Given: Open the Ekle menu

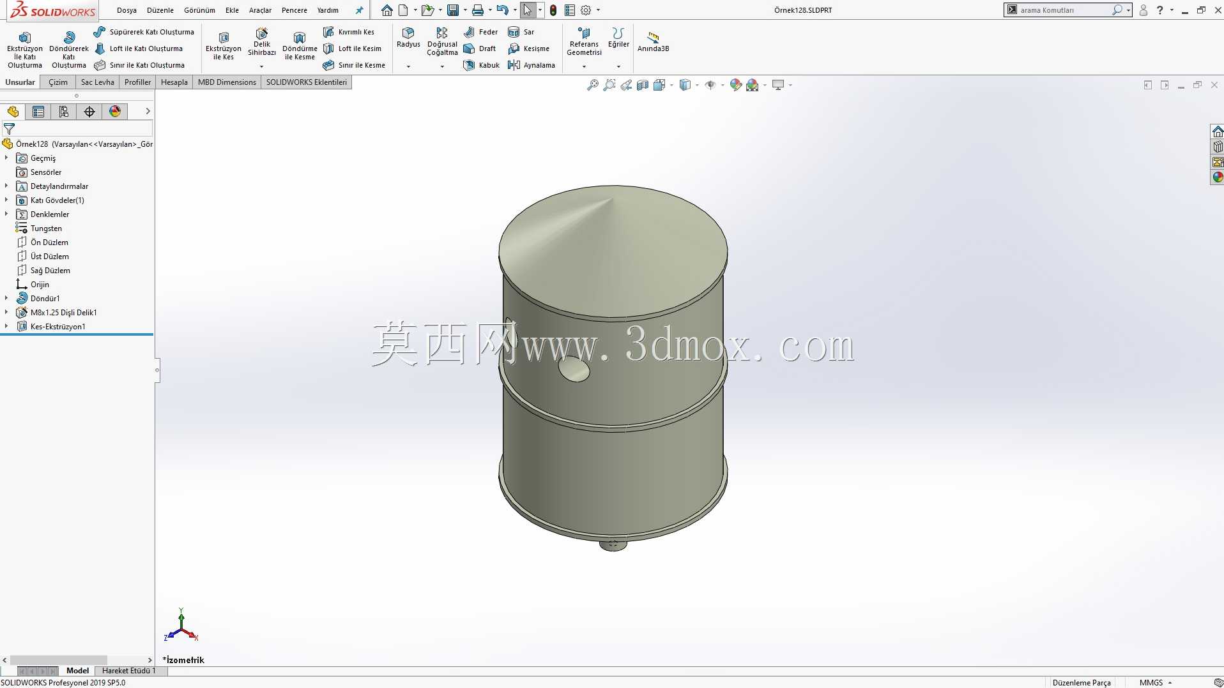Looking at the screenshot, I should [x=232, y=10].
